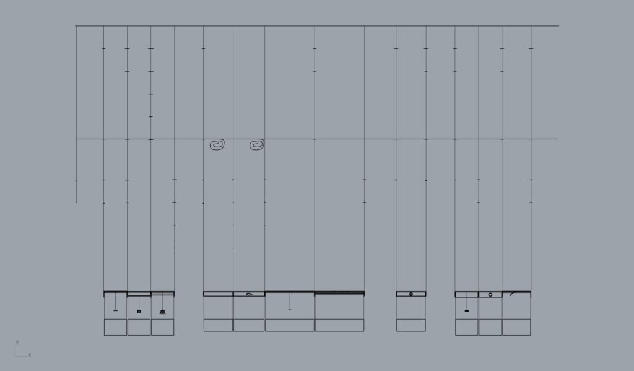Viewport: 634px width, 371px height.
Task: Select the right spiral curve
Action: pyautogui.click(x=257, y=144)
